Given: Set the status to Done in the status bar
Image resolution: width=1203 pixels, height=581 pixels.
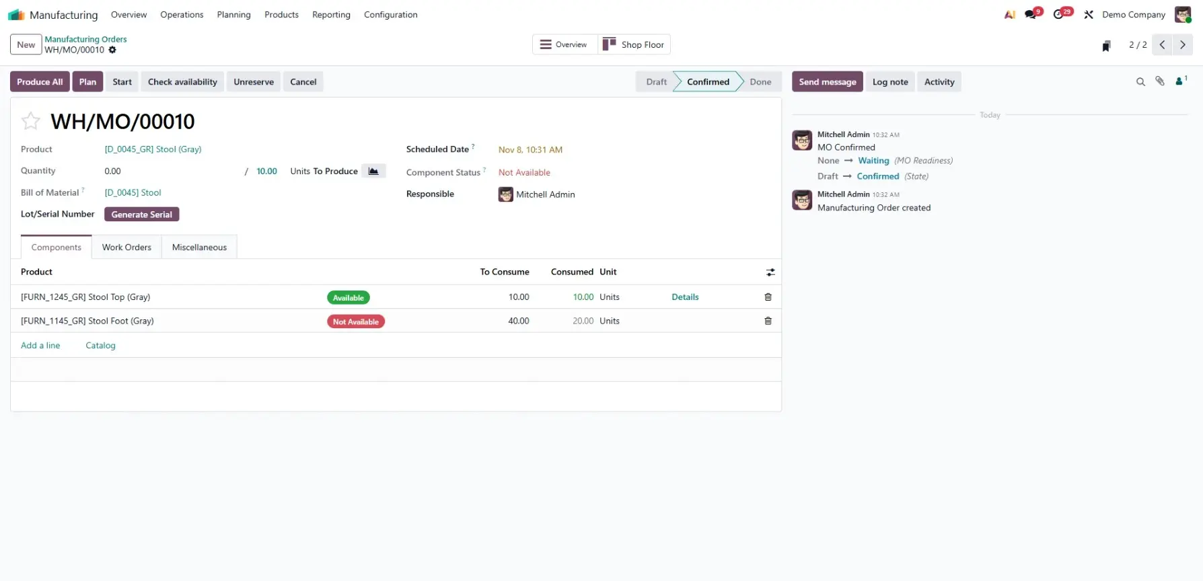Looking at the screenshot, I should pyautogui.click(x=760, y=82).
